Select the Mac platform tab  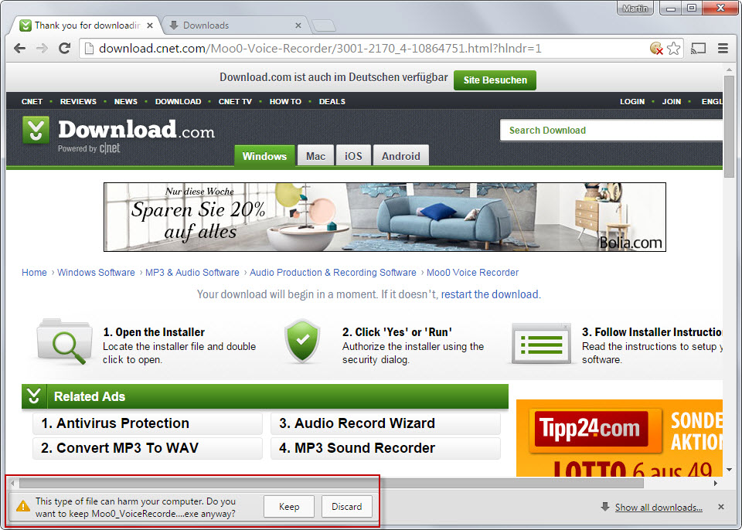pos(315,156)
